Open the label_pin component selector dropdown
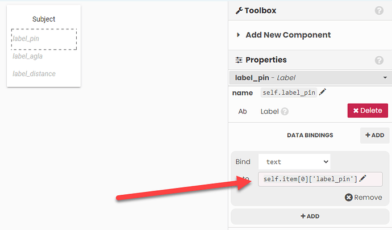Viewport: 392px width, 230px height. [x=310, y=78]
